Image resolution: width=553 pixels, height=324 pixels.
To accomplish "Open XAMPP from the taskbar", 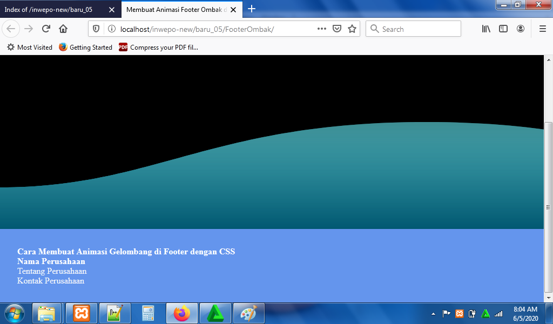I will (x=82, y=313).
